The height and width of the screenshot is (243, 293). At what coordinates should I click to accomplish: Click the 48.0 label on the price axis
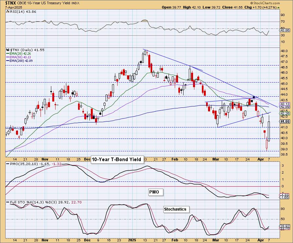285,51
